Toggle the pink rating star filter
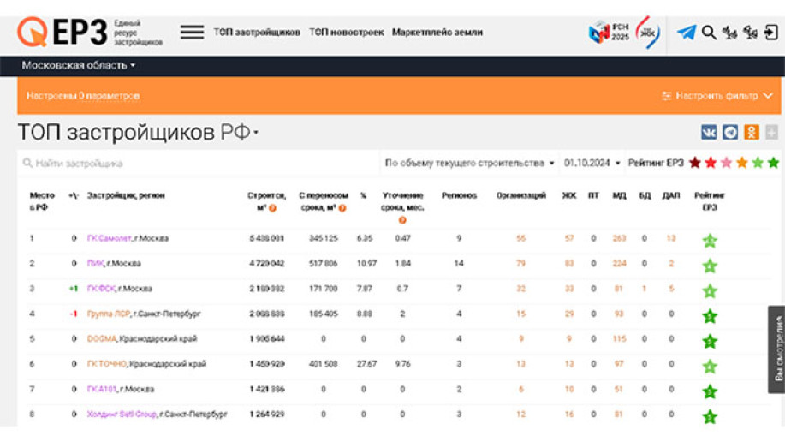785x442 pixels. click(x=726, y=163)
